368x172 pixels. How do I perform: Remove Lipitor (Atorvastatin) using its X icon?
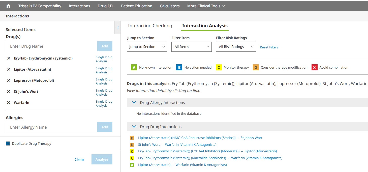click(x=9, y=69)
